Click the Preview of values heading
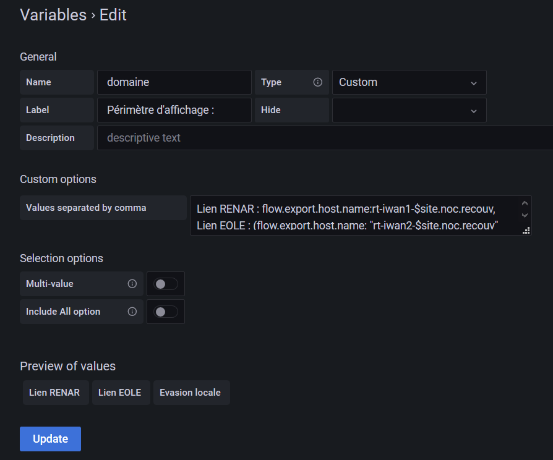Viewport: 553px width, 460px height. (x=67, y=366)
